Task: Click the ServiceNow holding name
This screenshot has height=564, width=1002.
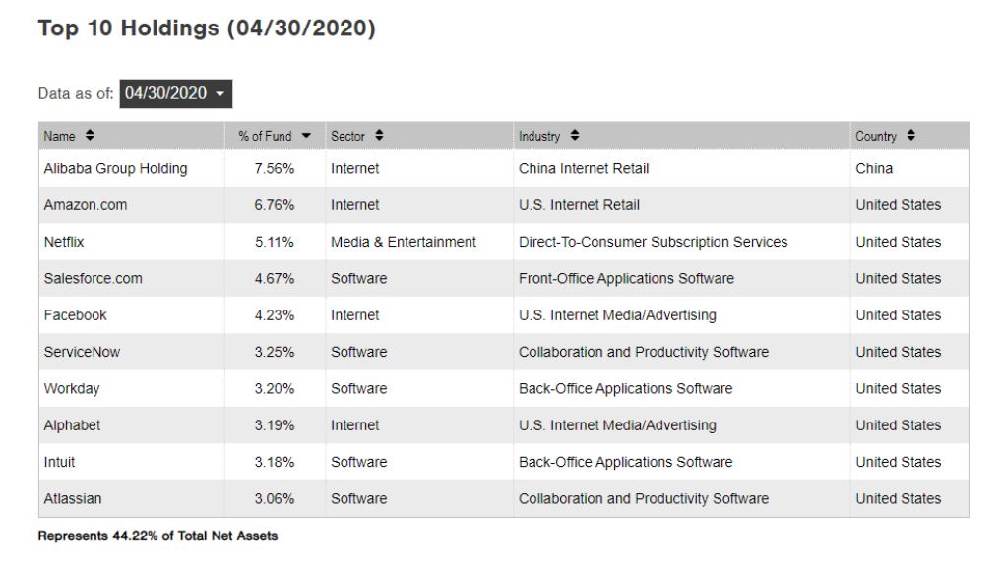Action: click(82, 352)
